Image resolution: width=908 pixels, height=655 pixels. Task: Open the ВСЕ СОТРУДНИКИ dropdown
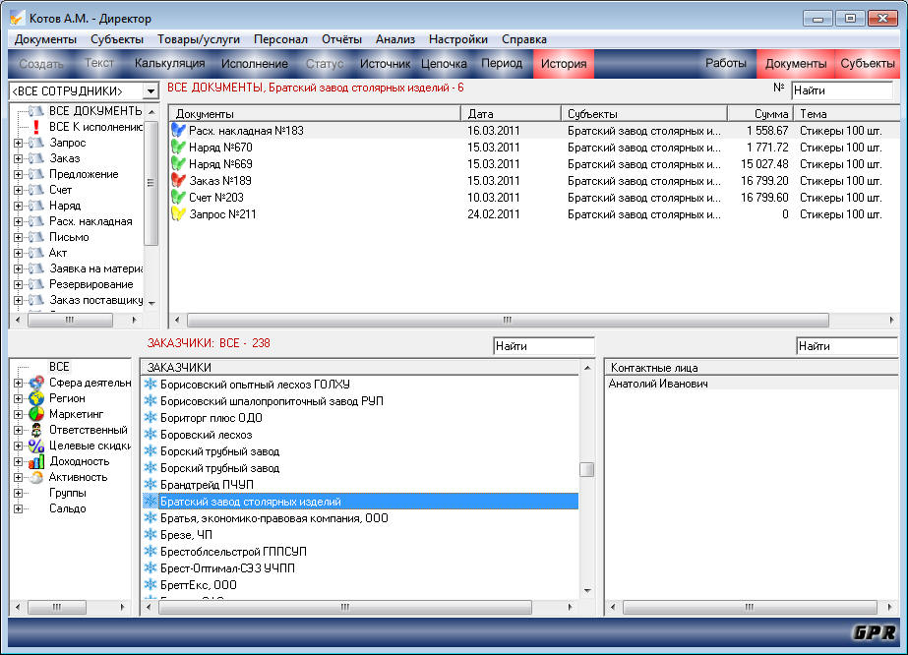pyautogui.click(x=151, y=90)
